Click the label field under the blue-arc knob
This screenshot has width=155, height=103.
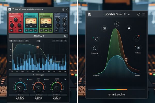coord(19,95)
